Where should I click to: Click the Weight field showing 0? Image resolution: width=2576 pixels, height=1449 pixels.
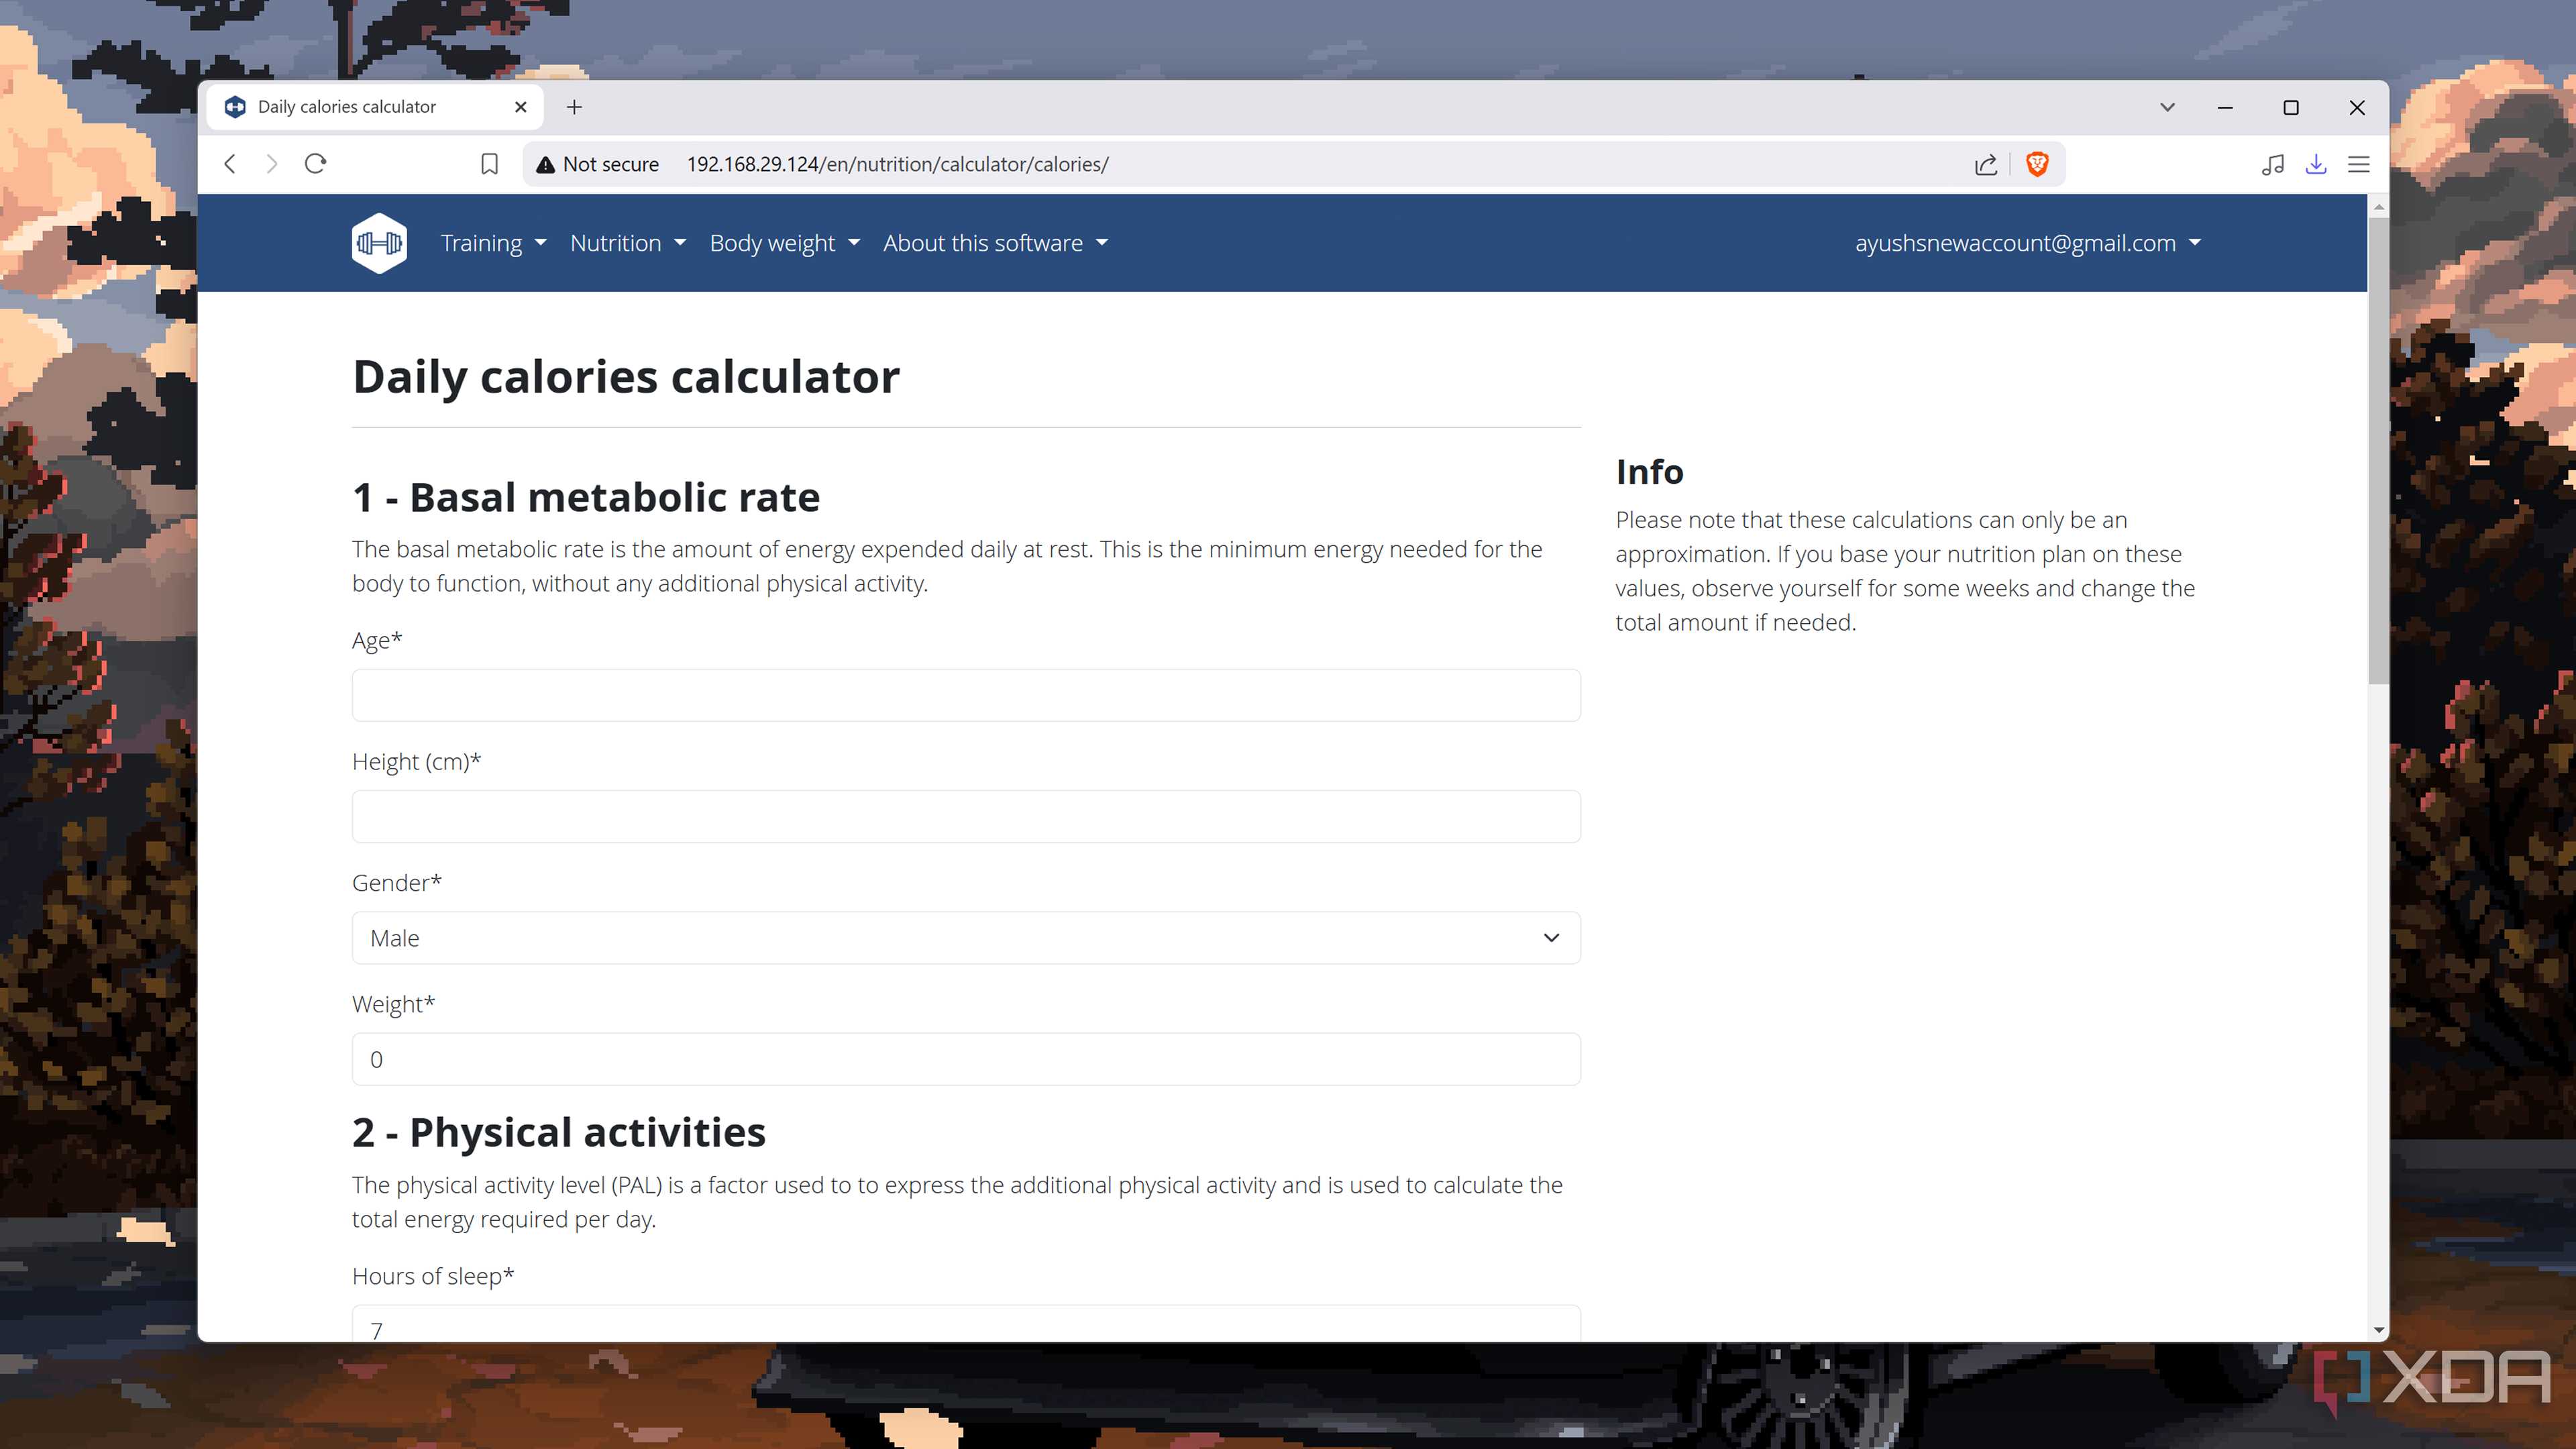966,1059
